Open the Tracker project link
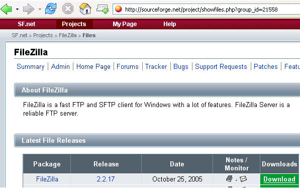Viewport: 300px width, 188px height. tap(156, 67)
